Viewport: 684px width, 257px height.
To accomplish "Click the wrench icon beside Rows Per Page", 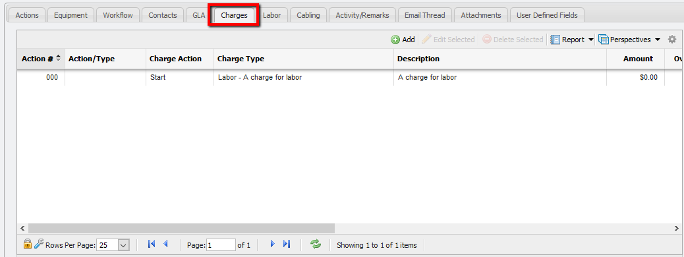I will [39, 244].
